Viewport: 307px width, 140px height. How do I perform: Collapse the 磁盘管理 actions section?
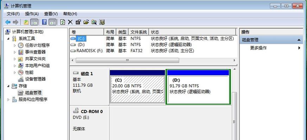pos(299,40)
